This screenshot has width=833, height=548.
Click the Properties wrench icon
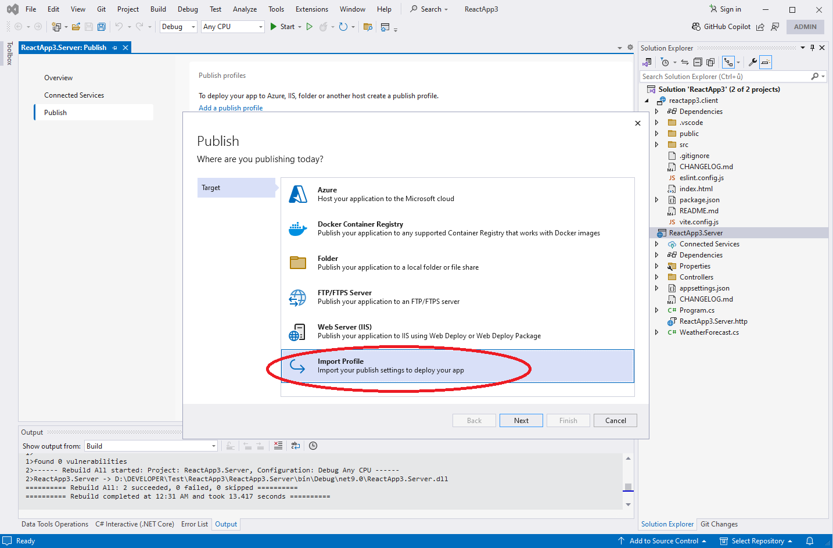coord(752,62)
